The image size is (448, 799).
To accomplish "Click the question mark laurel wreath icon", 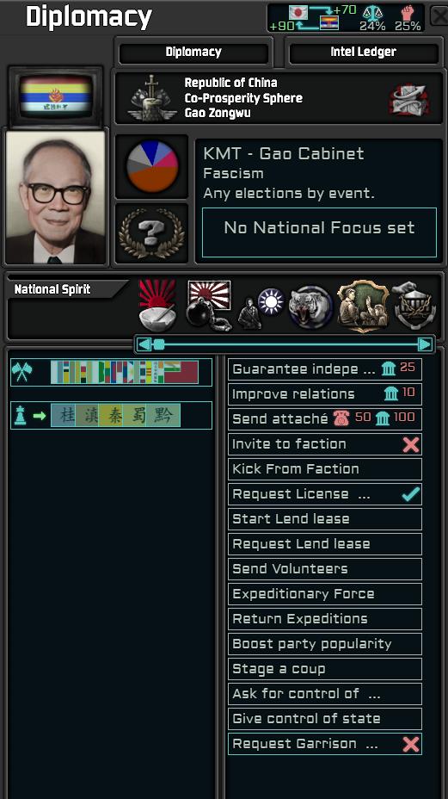I will (151, 234).
